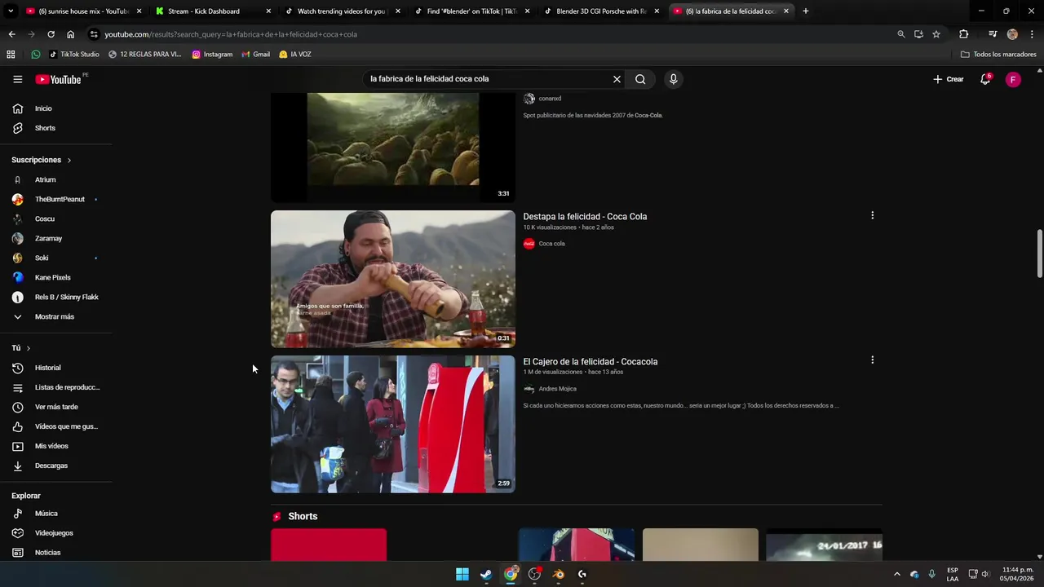This screenshot has width=1044, height=587.
Task: Open TheBurntPeanut subscription channel
Action: 59,199
